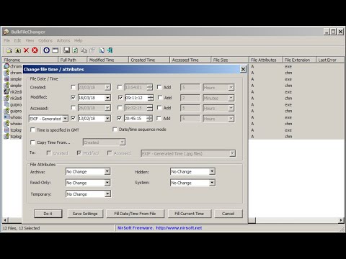Sort by the Accessed Time column header
Viewport: 346px width, 259px height.
190,60
